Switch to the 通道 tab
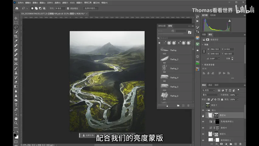This screenshot has width=259, height=146. point(210,85)
